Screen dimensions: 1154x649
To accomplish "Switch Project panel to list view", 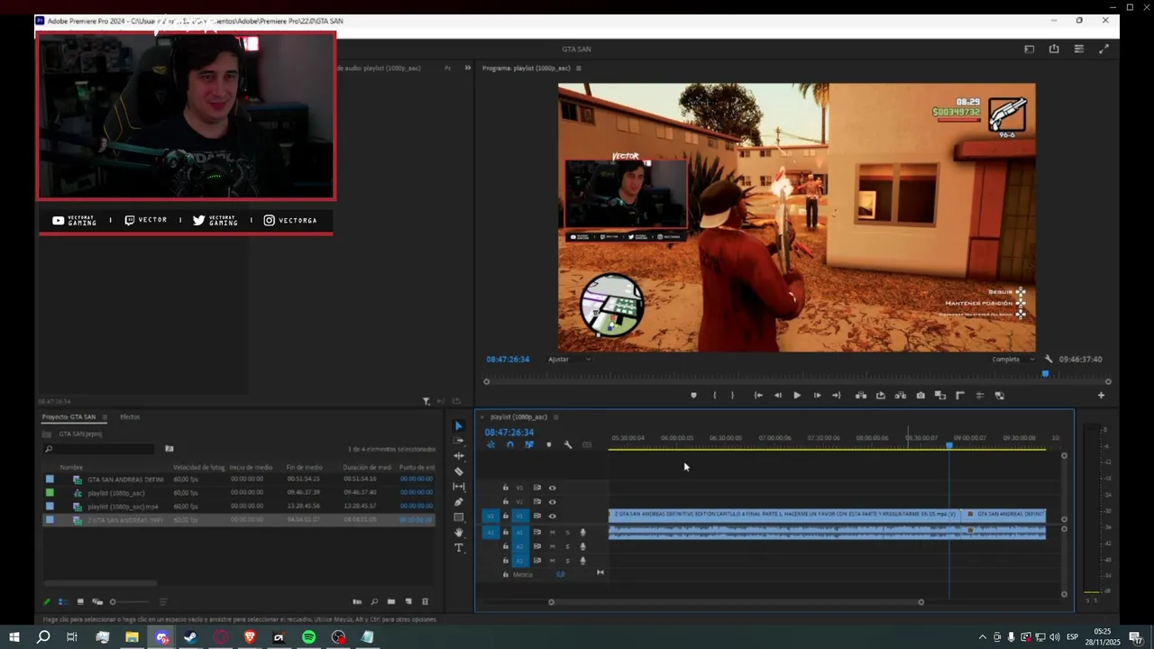I will pyautogui.click(x=62, y=602).
